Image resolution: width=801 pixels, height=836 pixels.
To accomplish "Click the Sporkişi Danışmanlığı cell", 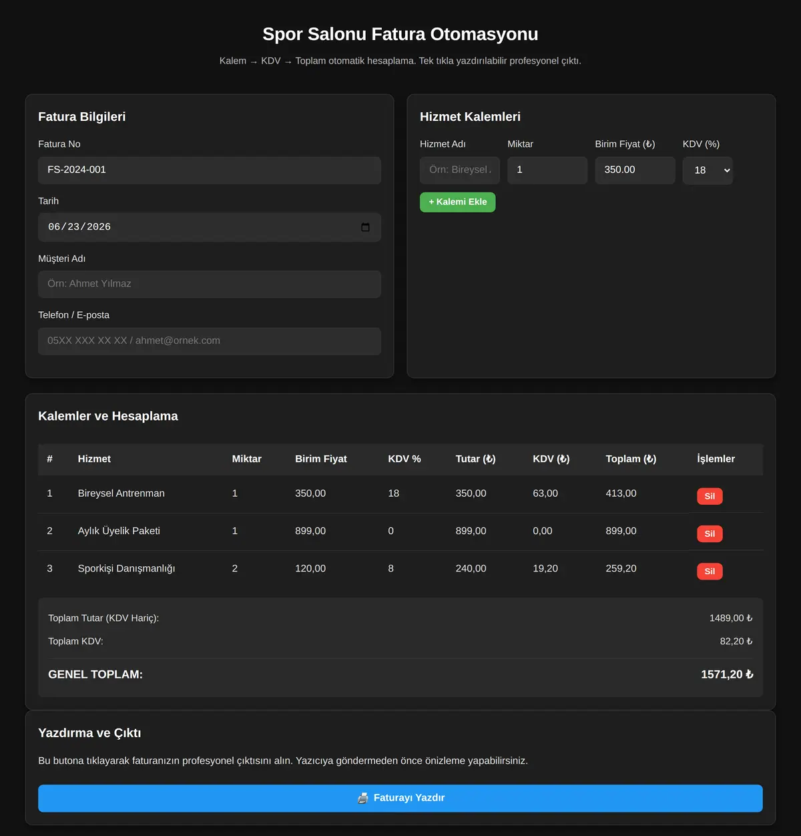I will coord(126,569).
